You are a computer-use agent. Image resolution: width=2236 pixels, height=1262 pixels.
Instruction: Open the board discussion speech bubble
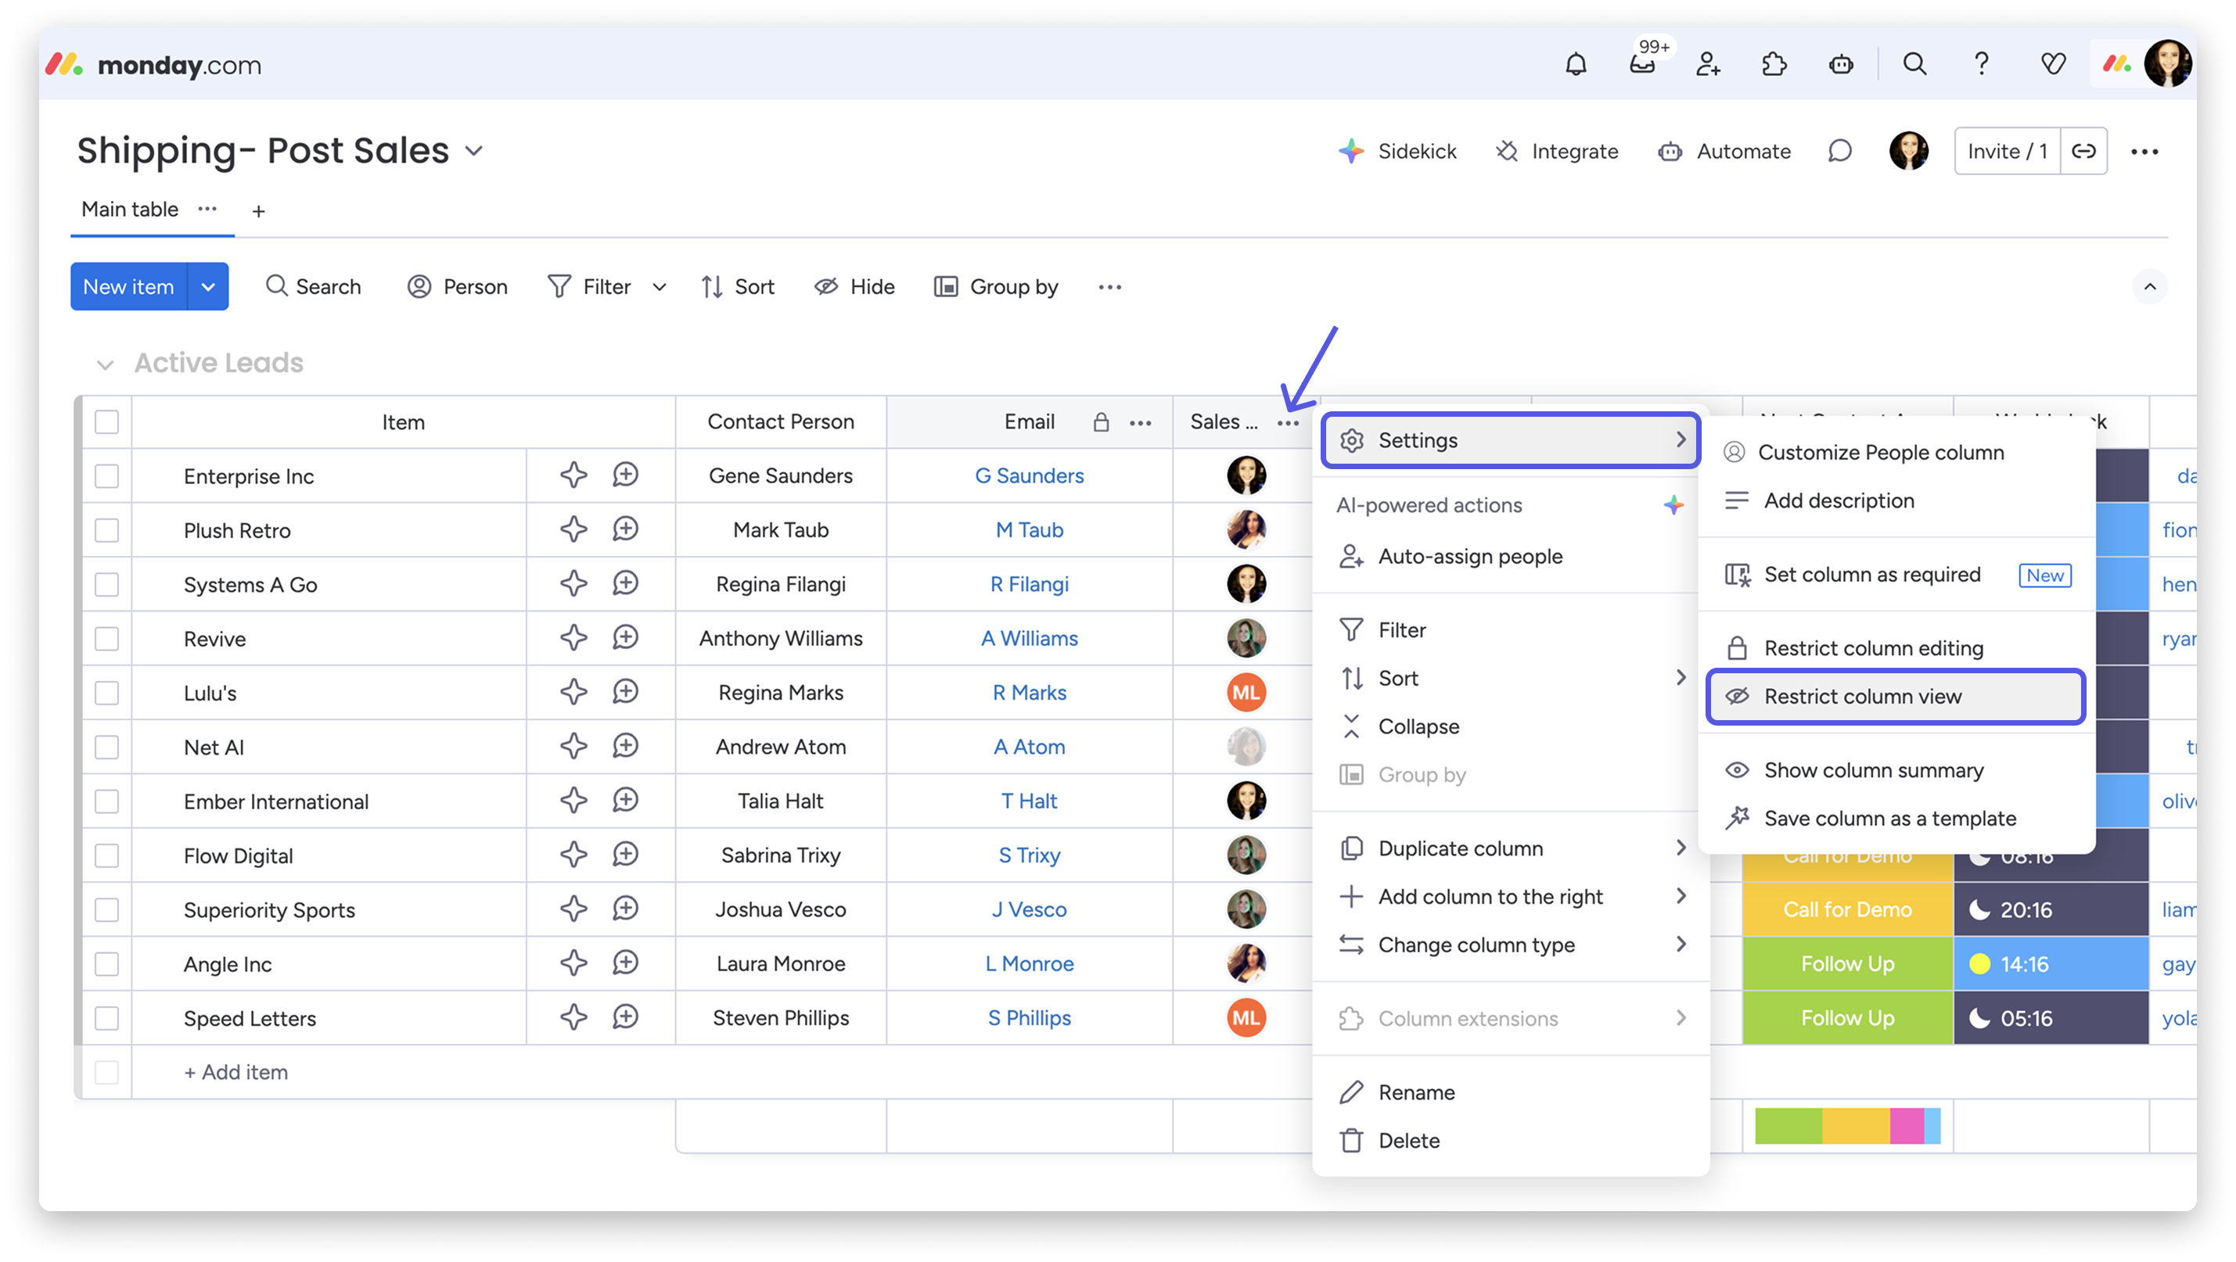coord(1839,152)
